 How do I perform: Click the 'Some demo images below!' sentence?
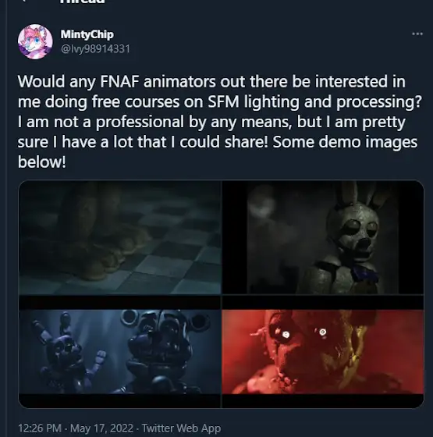pyautogui.click(x=218, y=152)
